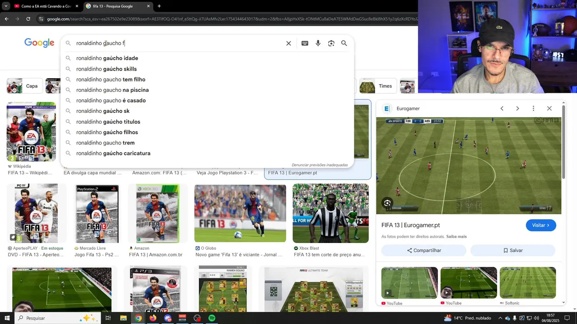
Task: Select suggestion ronaldinho gaúcho filhos
Action: coord(207,132)
